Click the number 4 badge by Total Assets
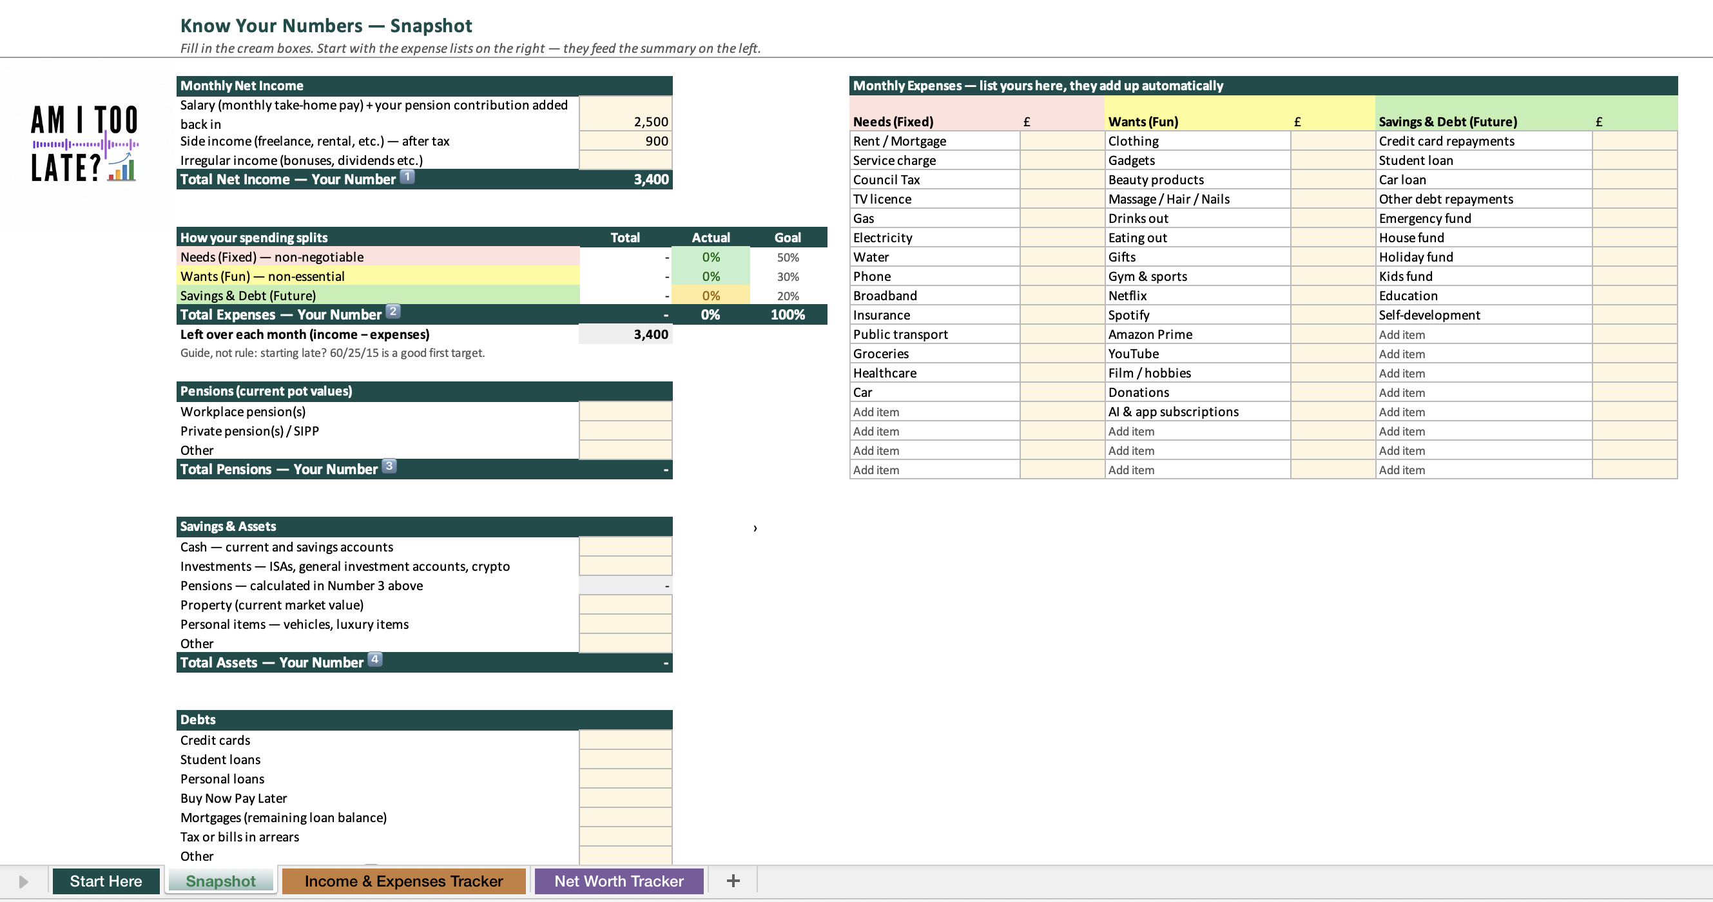The width and height of the screenshot is (1713, 902). (375, 658)
